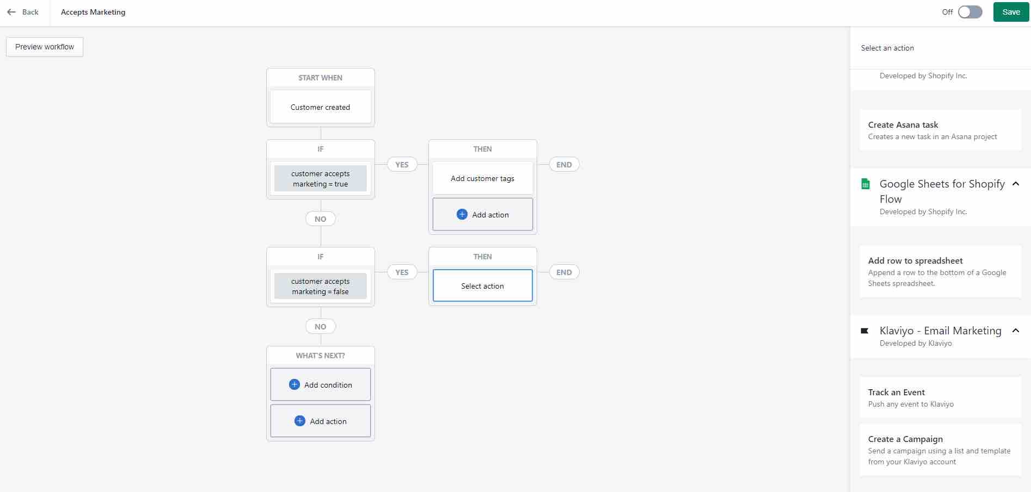The image size is (1031, 492).
Task: Open the Select action picker
Action: tap(482, 285)
